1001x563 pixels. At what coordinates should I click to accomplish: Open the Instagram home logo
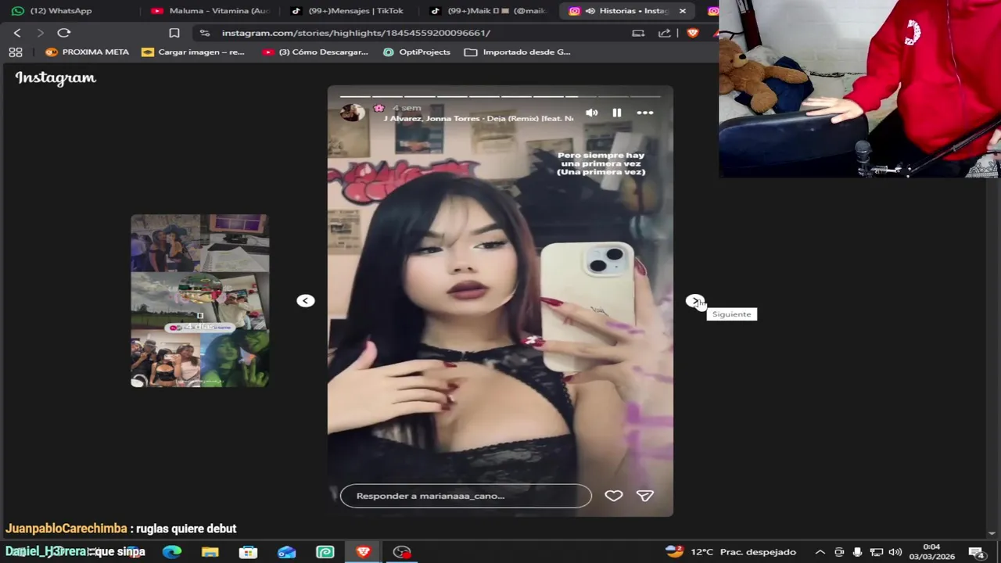pyautogui.click(x=56, y=77)
